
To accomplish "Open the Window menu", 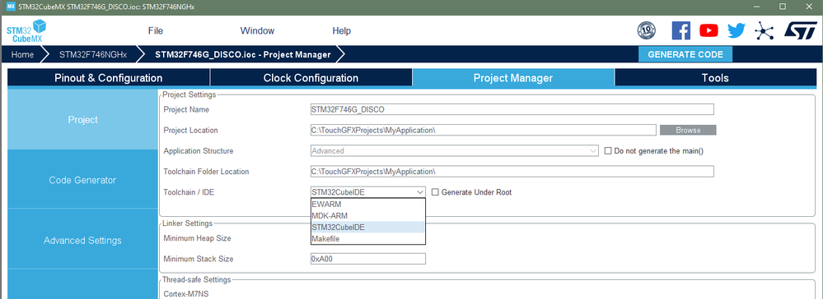I will pos(257,31).
